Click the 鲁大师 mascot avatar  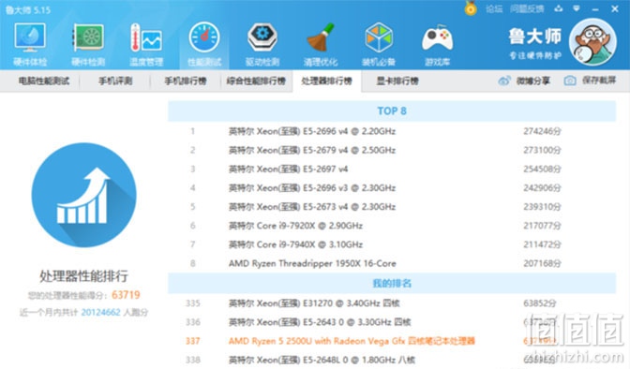(593, 42)
